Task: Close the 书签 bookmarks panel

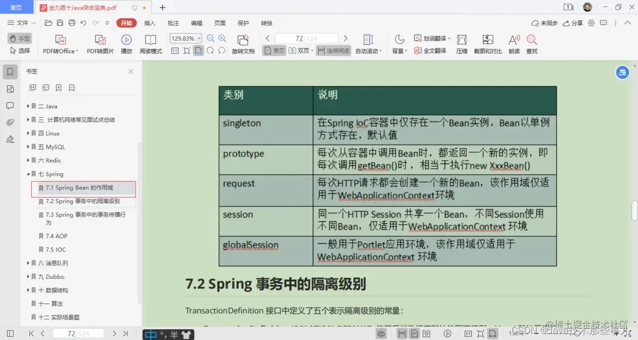Action: 131,71
